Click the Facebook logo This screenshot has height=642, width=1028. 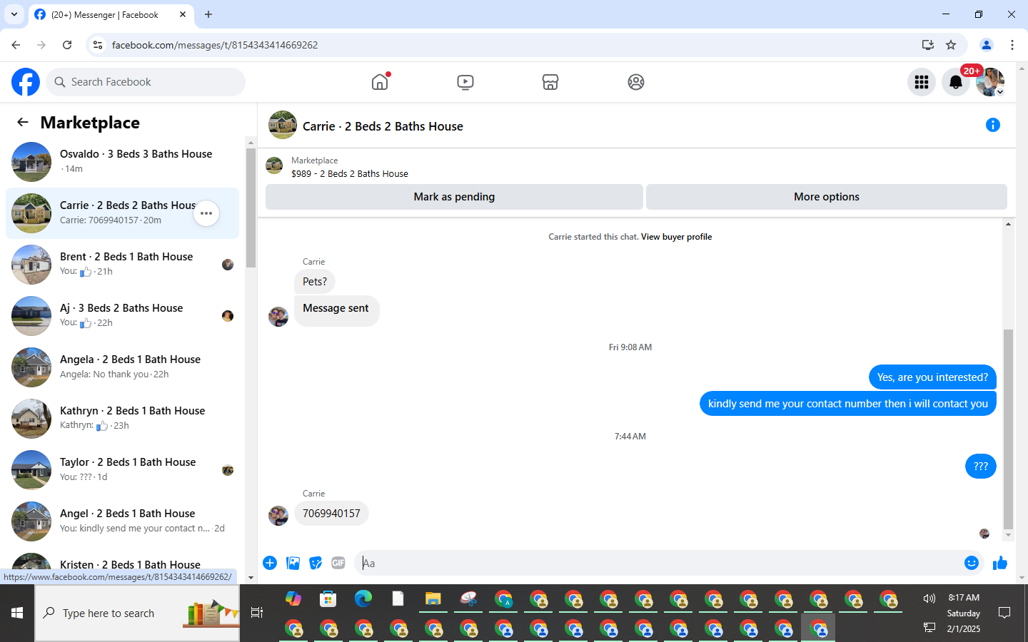[x=26, y=82]
